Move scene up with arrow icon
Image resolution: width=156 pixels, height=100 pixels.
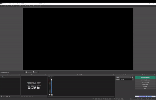click(7, 96)
